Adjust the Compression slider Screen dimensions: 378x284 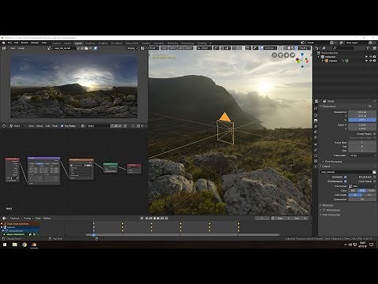pos(362,200)
